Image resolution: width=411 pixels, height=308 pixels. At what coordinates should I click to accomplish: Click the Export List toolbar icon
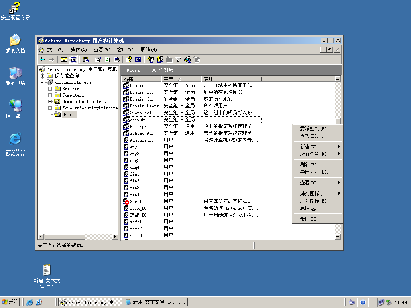pos(117,59)
